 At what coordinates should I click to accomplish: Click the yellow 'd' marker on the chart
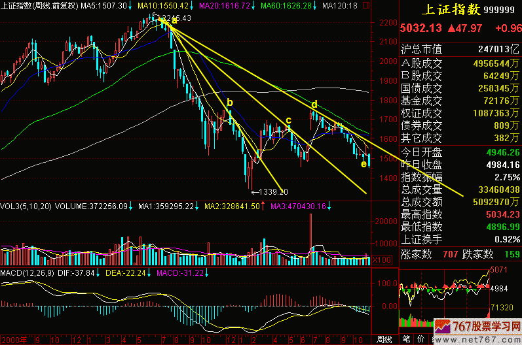[x=314, y=105]
